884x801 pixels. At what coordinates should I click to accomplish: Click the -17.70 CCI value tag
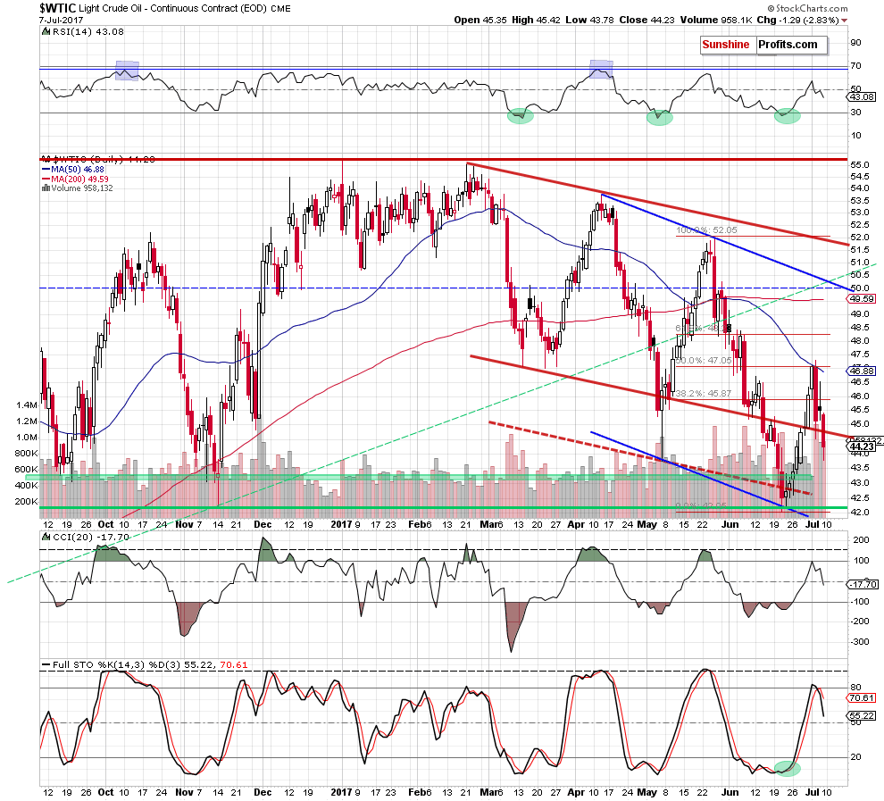[x=863, y=585]
